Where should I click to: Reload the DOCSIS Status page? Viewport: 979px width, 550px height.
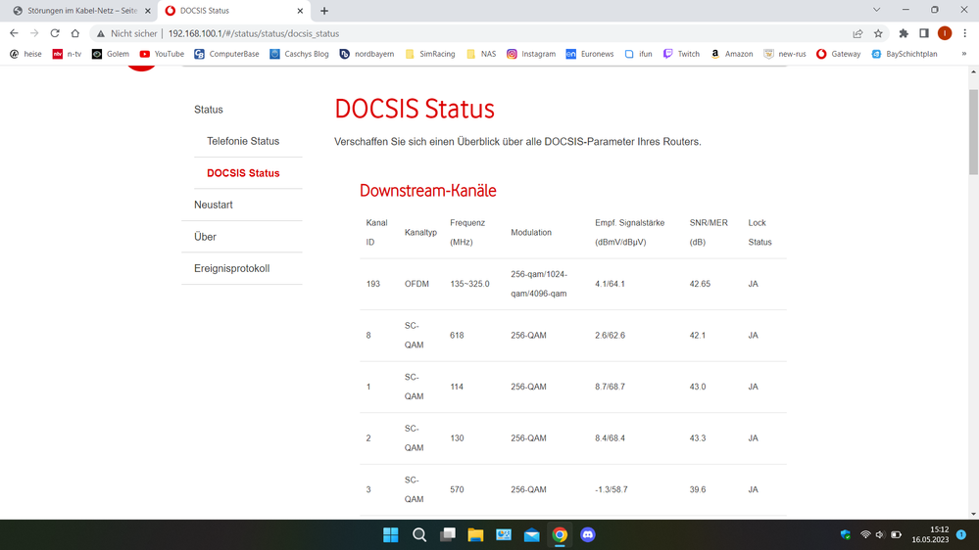[x=55, y=33]
